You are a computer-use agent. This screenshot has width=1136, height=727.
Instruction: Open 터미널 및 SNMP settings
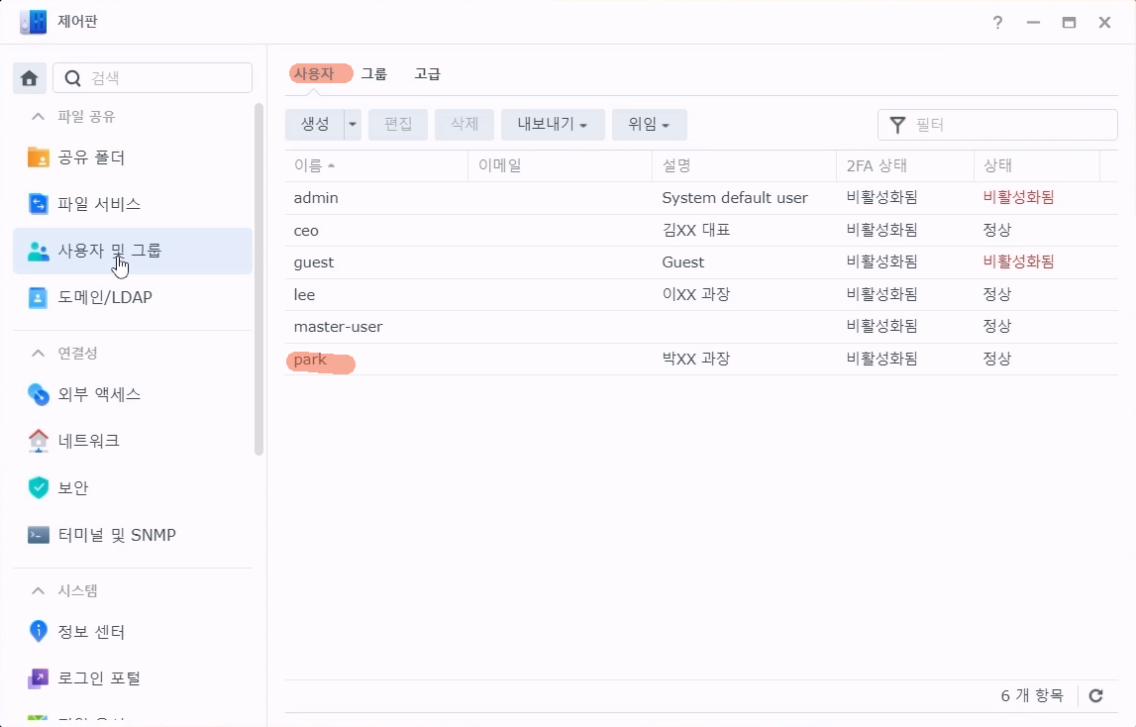116,535
